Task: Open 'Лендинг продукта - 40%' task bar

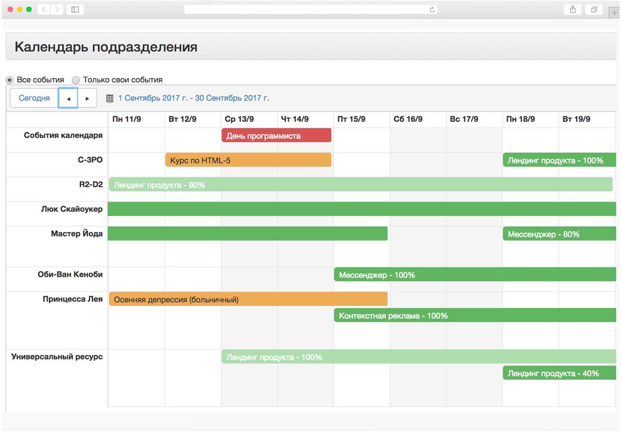Action: tap(560, 373)
